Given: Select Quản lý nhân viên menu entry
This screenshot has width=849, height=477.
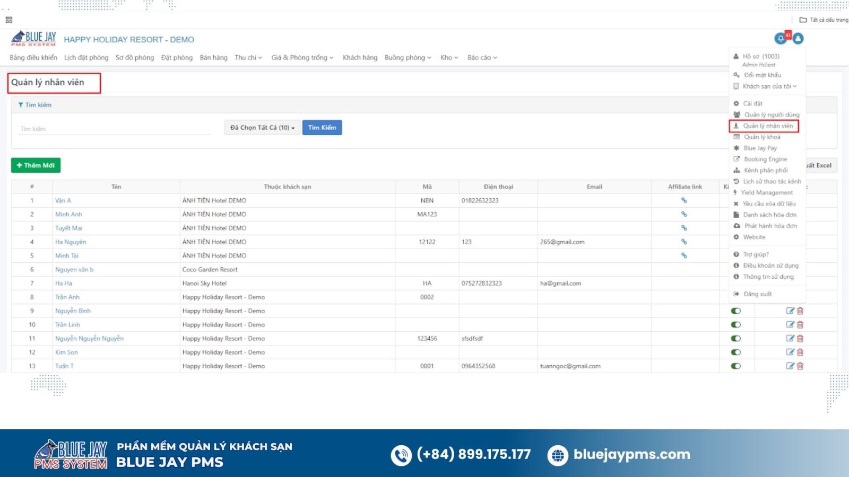Looking at the screenshot, I should tap(767, 126).
